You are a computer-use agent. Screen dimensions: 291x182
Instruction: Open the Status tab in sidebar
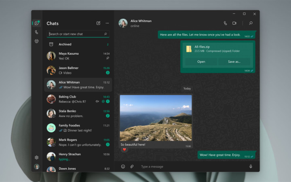[36, 41]
